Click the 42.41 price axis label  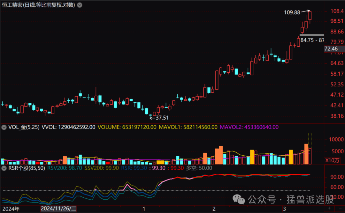[x=337, y=106]
